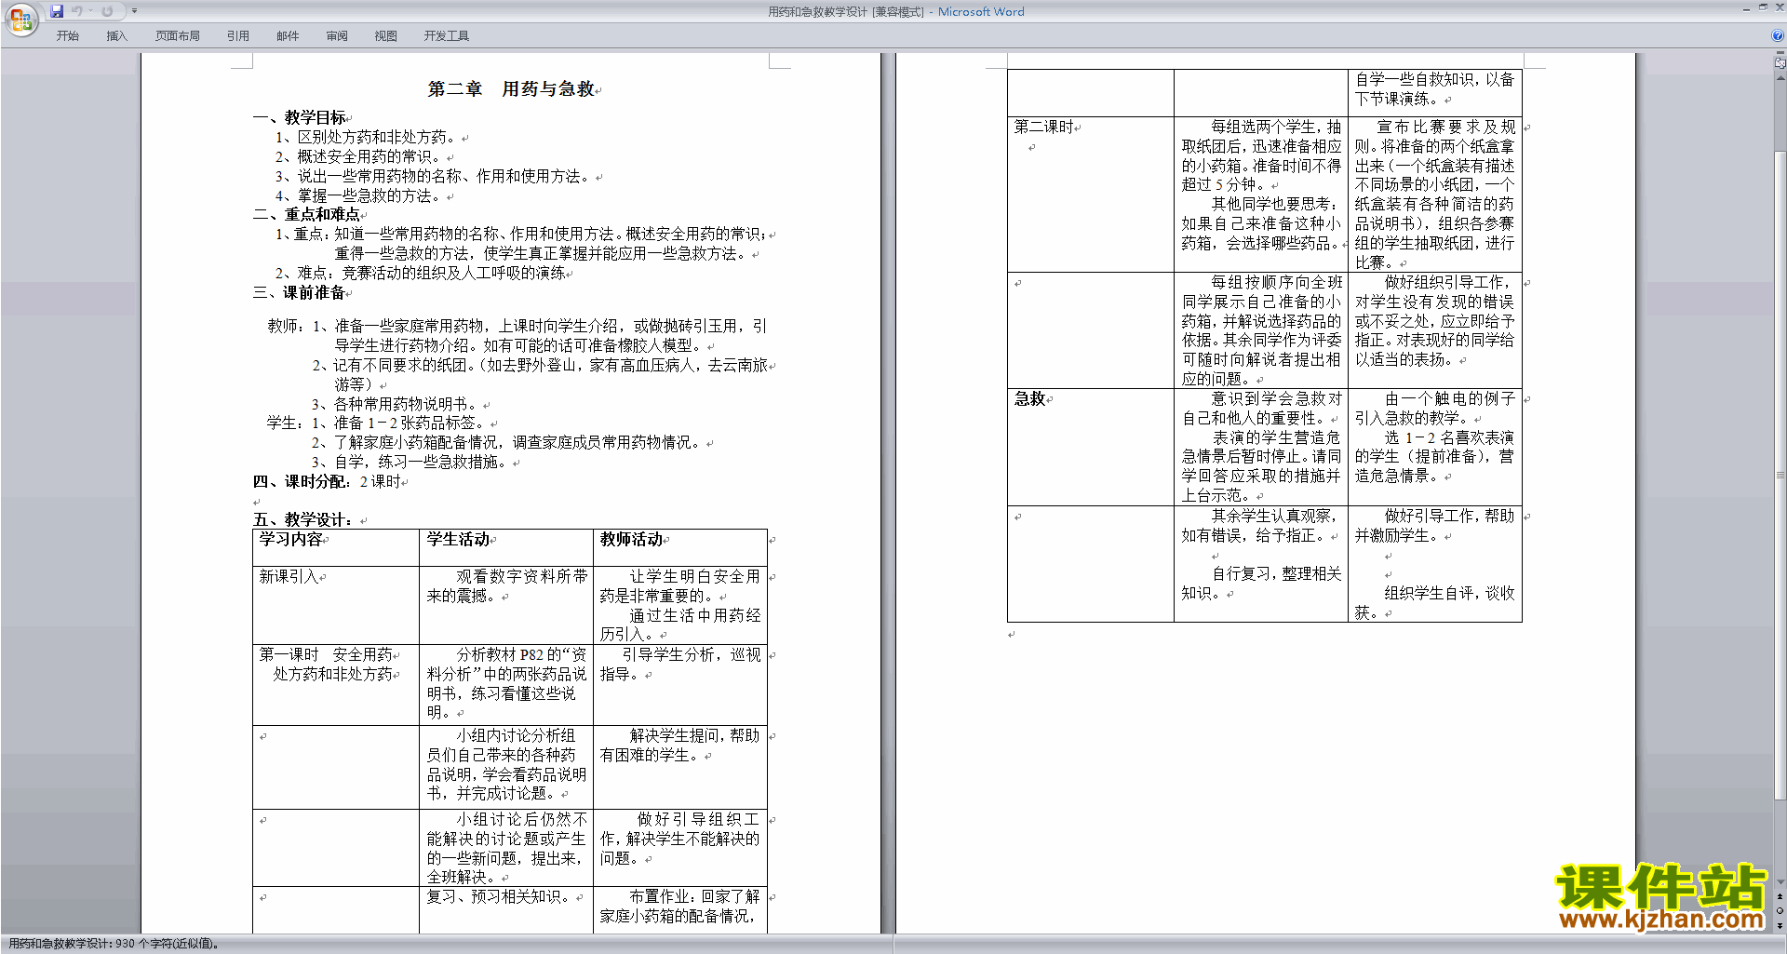Screen dimensions: 1787x954
Task: Click the heading 一、教学目标
Action: (x=300, y=117)
